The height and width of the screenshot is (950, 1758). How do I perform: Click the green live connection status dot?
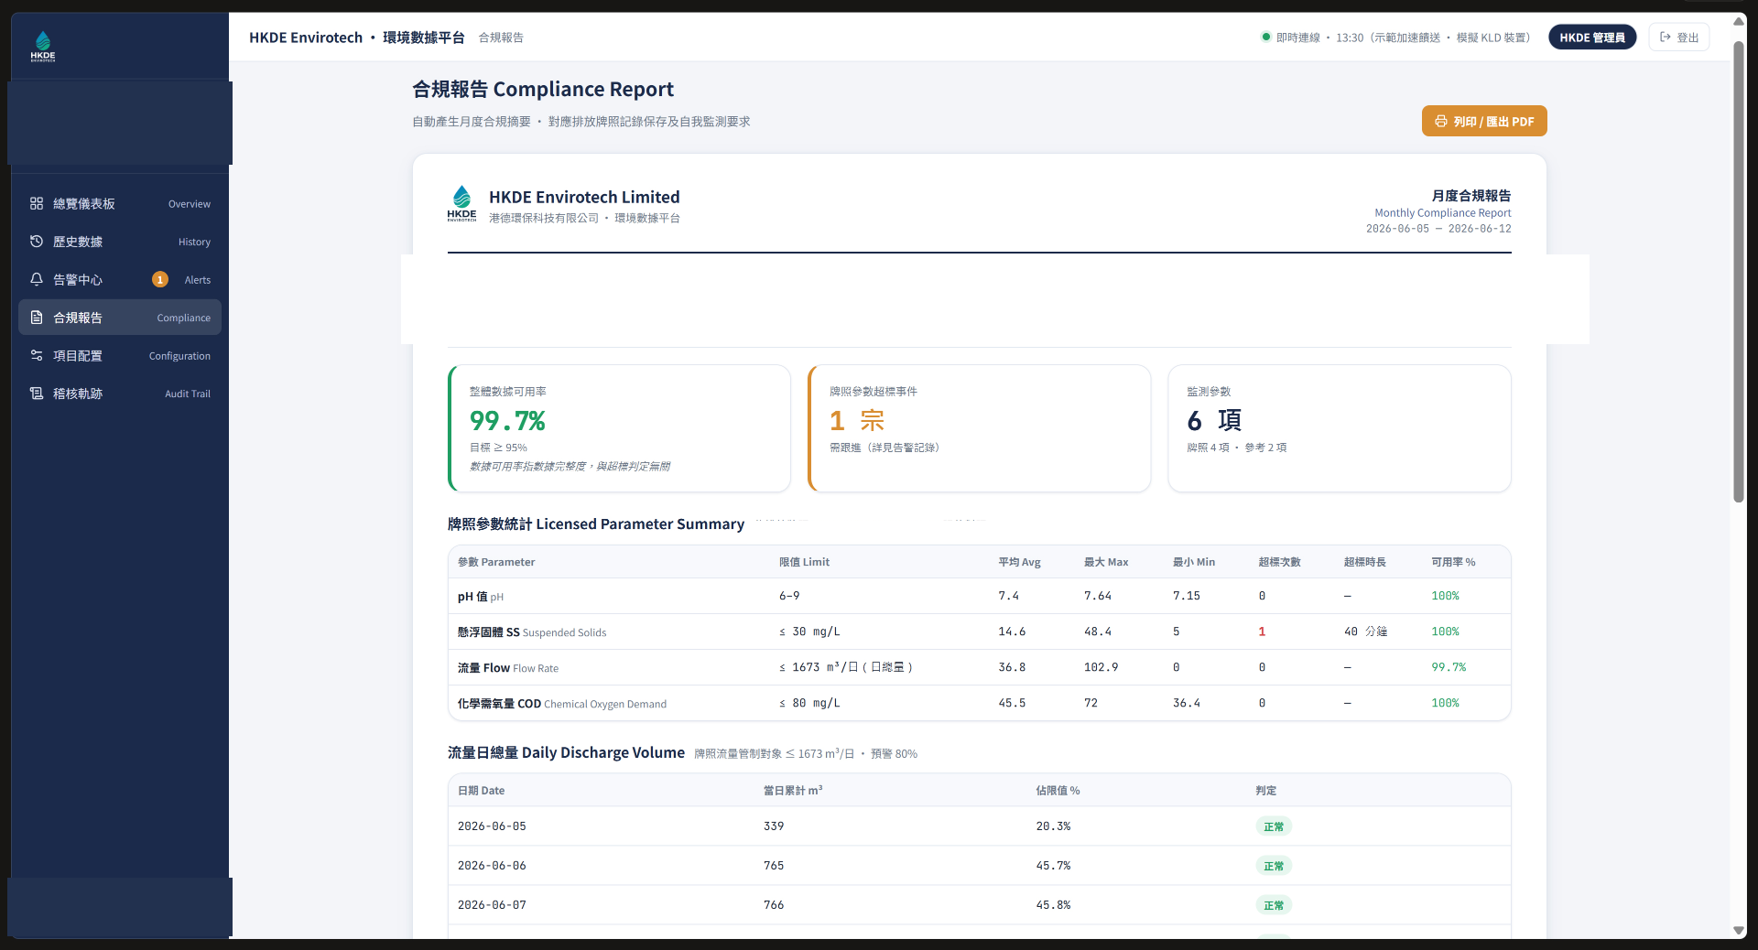[x=1266, y=38]
